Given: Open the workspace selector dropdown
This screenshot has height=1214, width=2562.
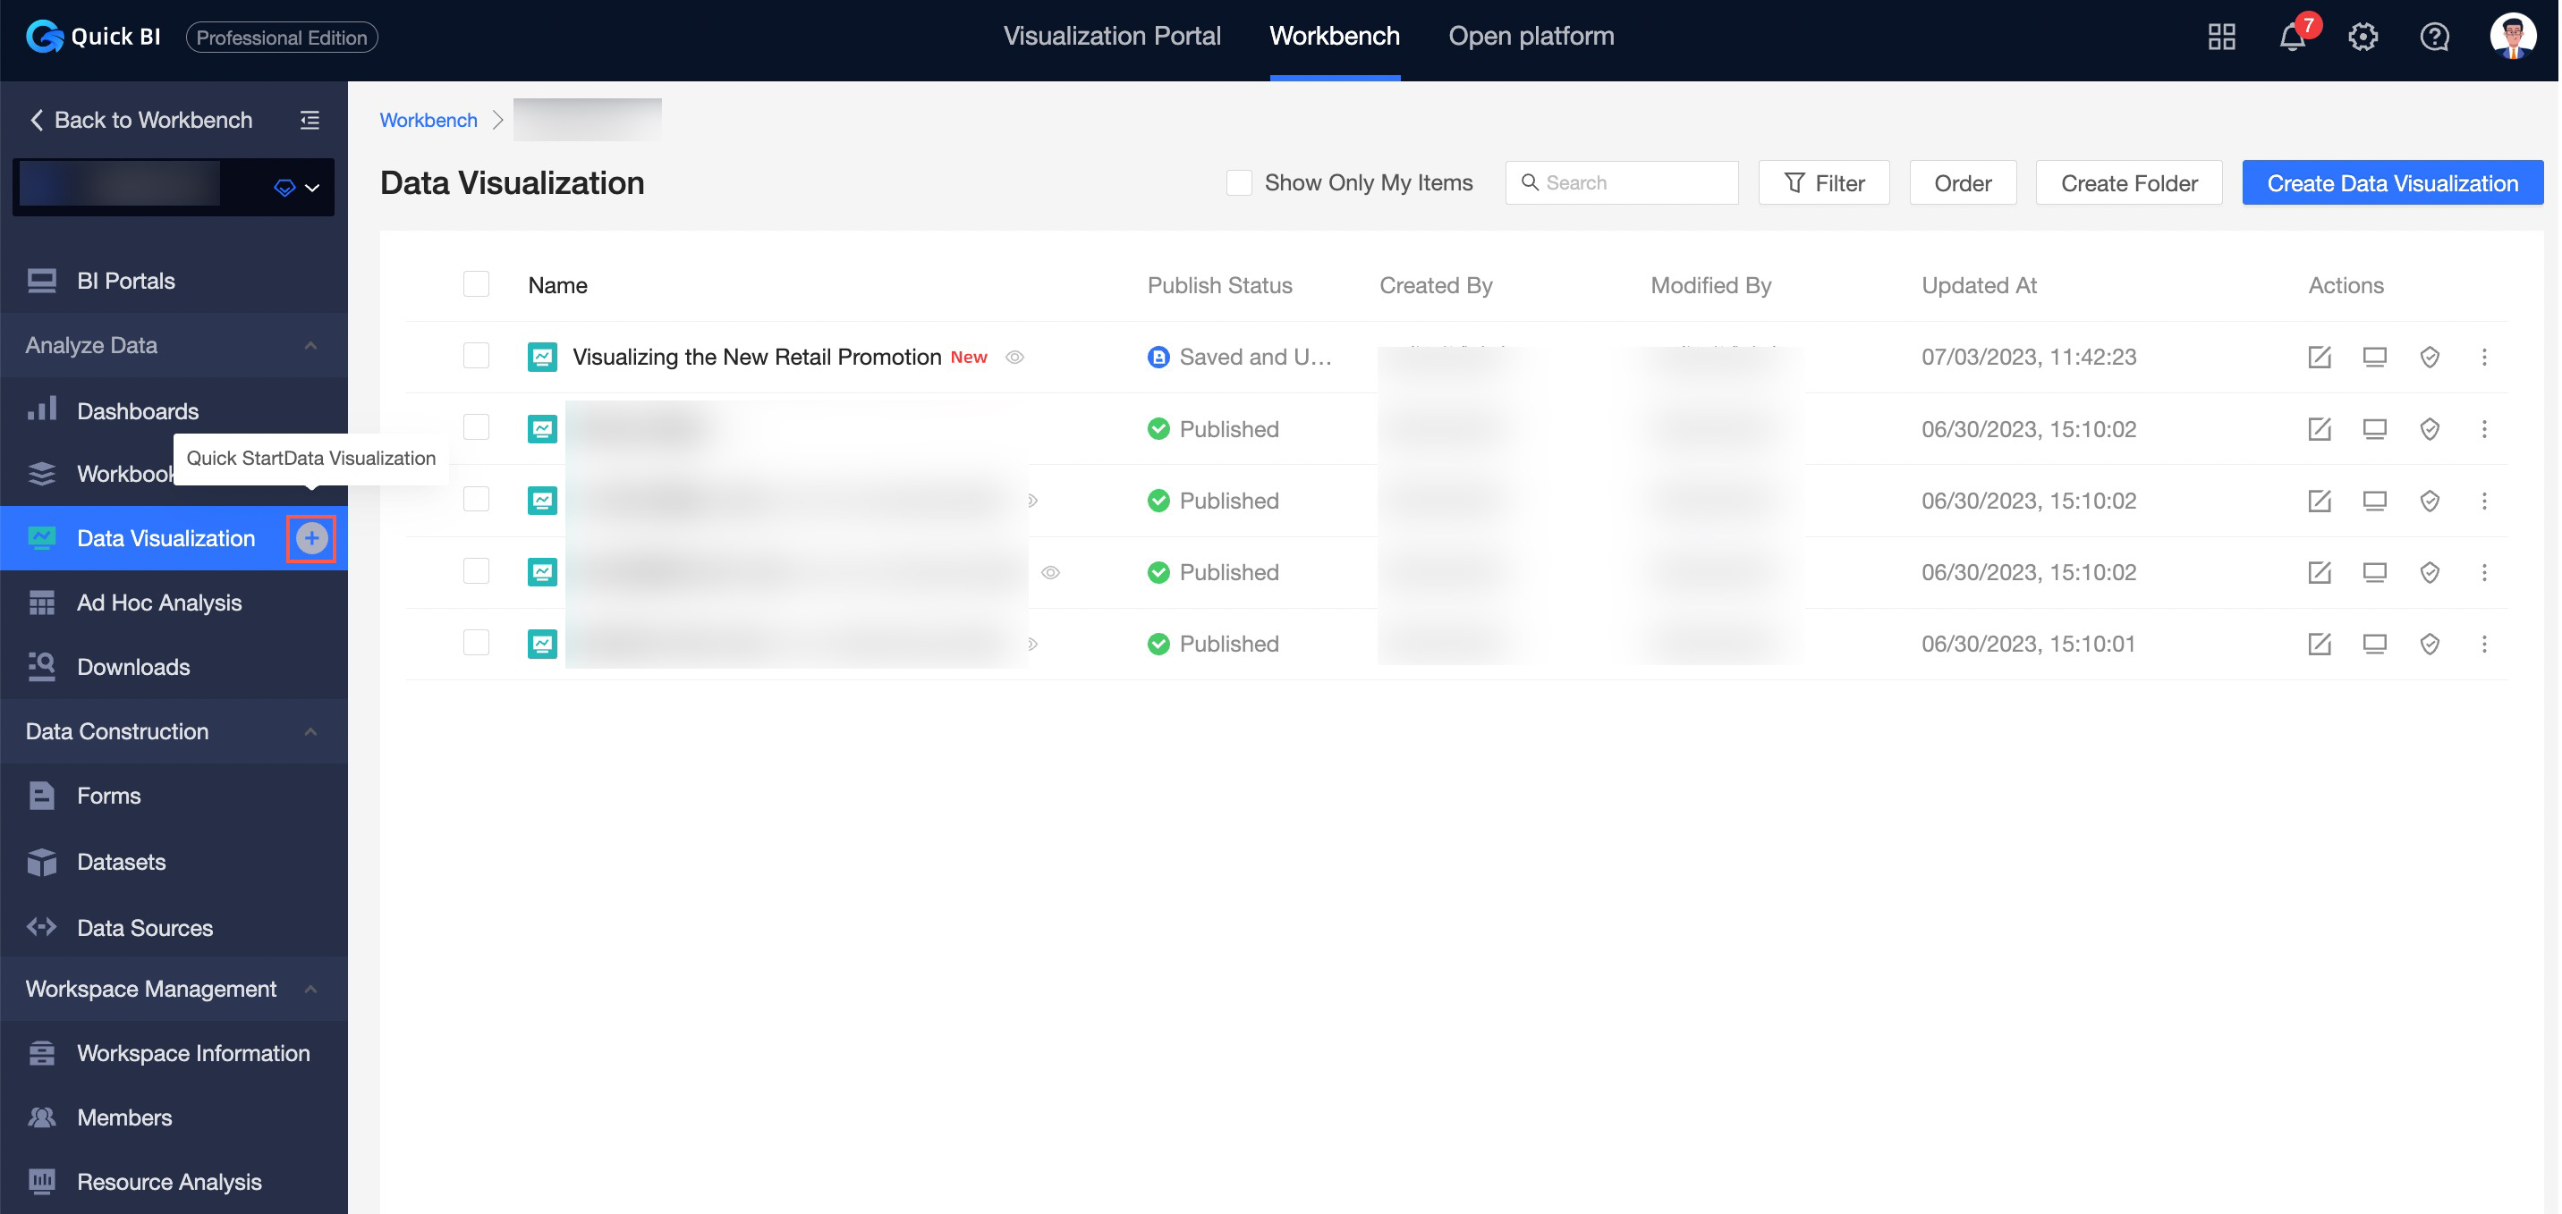Looking at the screenshot, I should coord(173,186).
